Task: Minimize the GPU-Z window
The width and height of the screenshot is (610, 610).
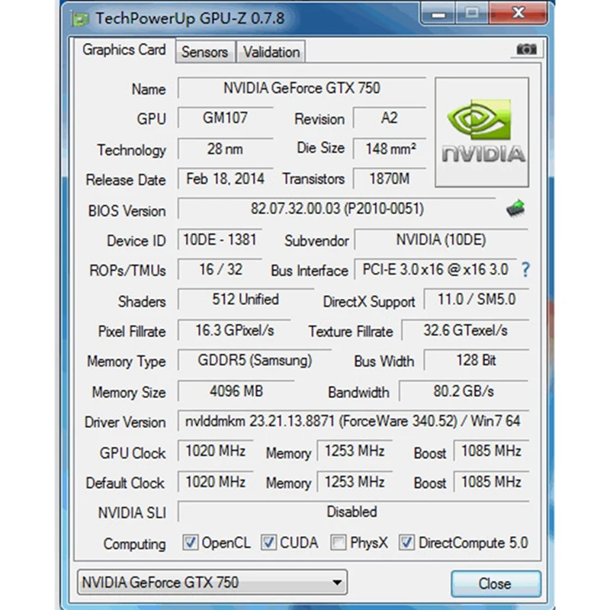Action: [x=438, y=14]
